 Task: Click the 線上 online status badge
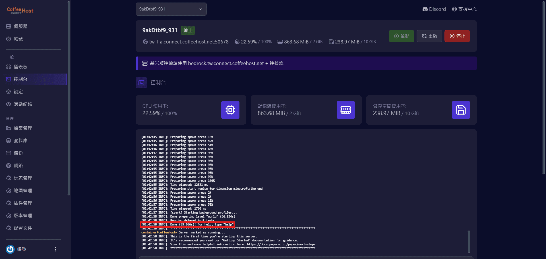pos(188,30)
